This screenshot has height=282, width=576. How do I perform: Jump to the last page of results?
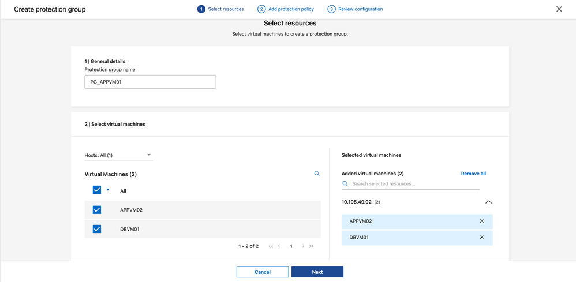pos(312,246)
